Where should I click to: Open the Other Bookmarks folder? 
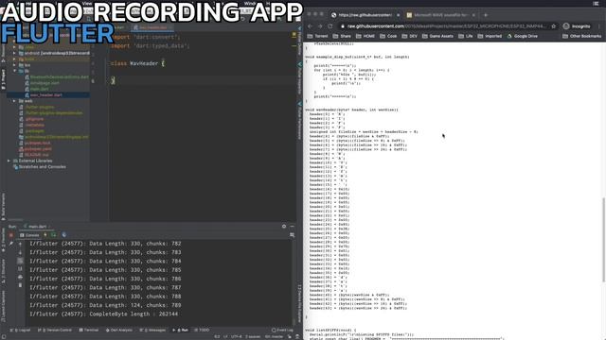tap(582, 36)
